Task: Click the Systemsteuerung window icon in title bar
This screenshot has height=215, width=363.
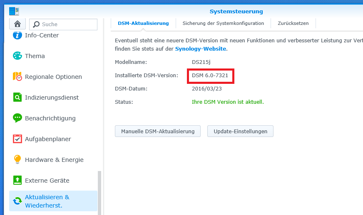Action: point(14,11)
